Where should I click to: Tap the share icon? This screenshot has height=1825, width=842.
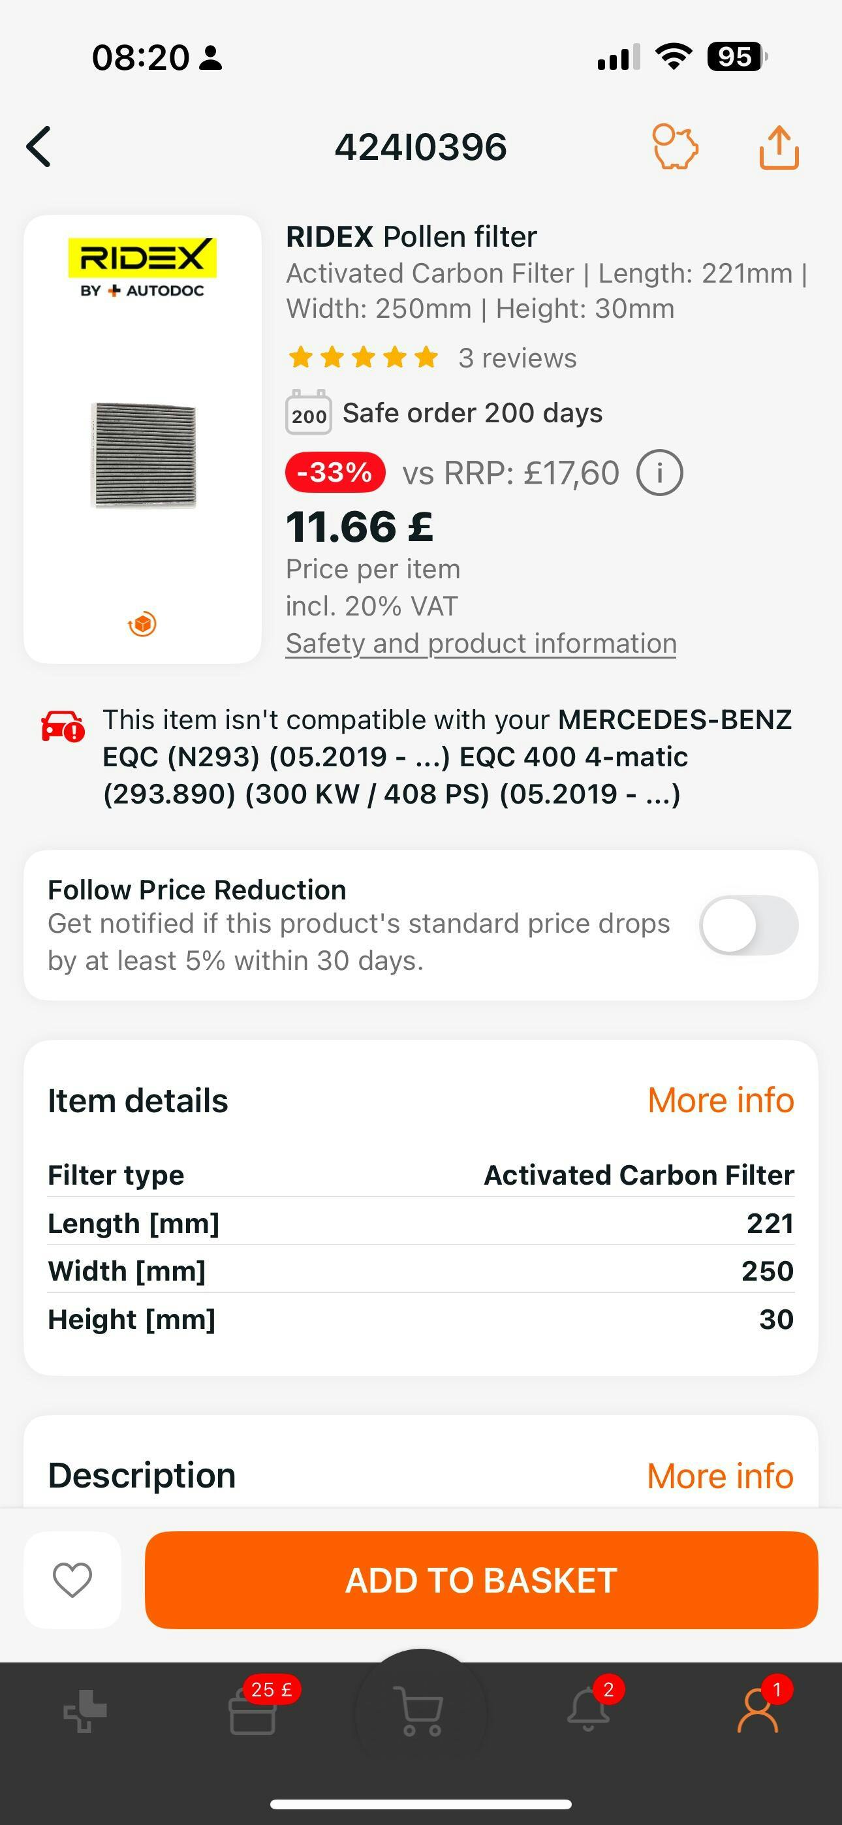click(779, 148)
